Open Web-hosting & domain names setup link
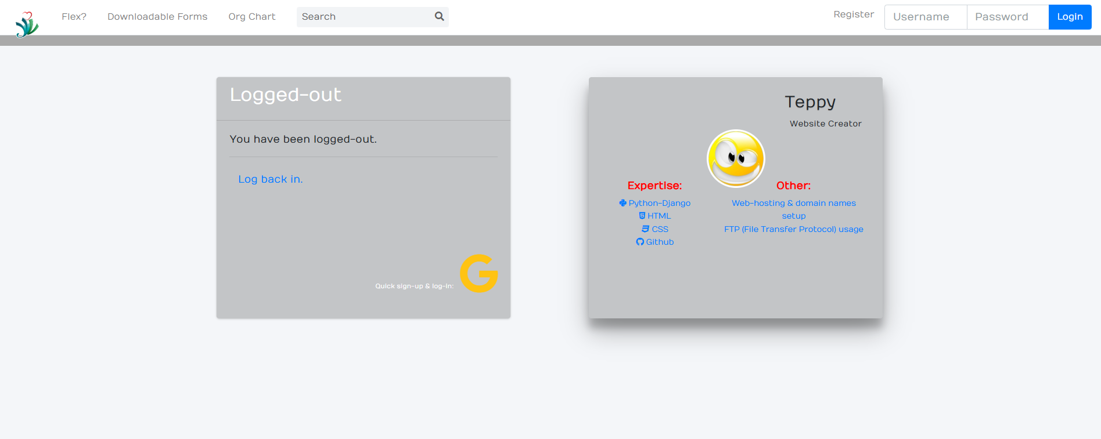Screen dimensions: 1101x439 coord(794,209)
